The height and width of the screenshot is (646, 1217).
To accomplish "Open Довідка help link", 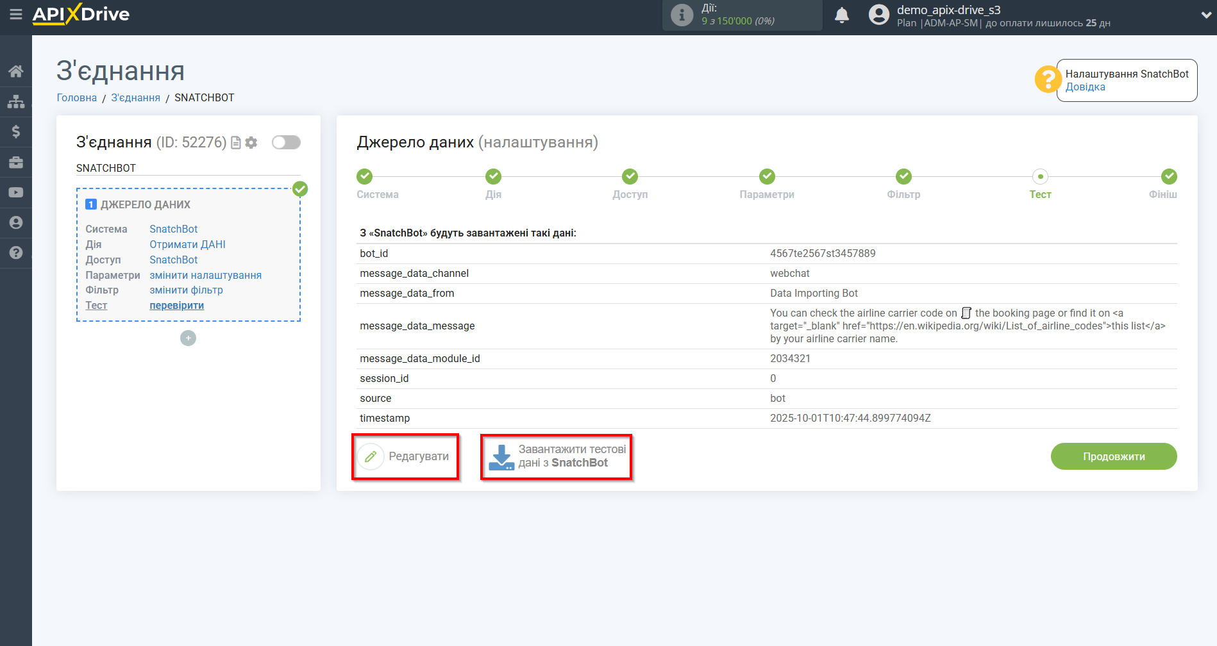I will click(x=1085, y=87).
